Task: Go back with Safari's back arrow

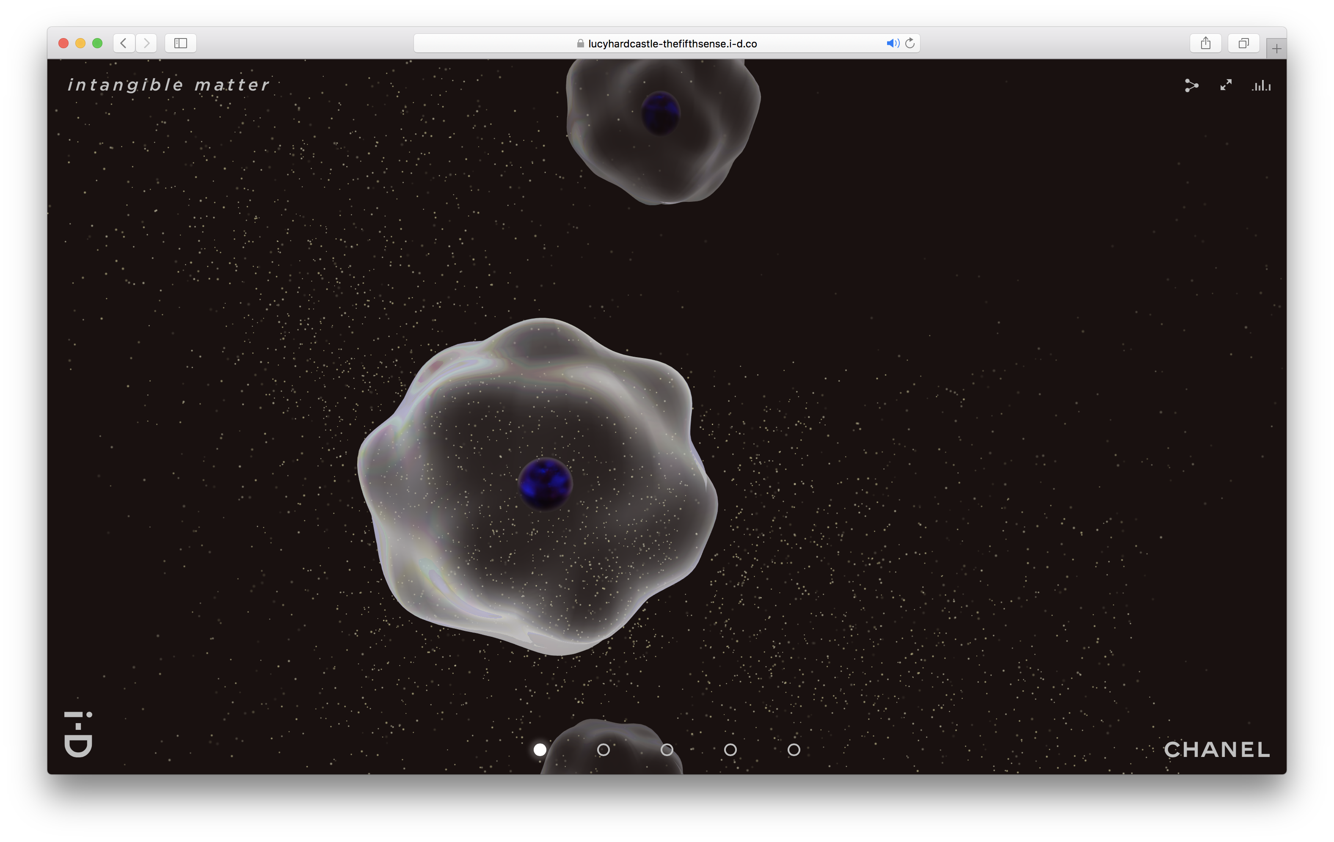Action: tap(124, 43)
